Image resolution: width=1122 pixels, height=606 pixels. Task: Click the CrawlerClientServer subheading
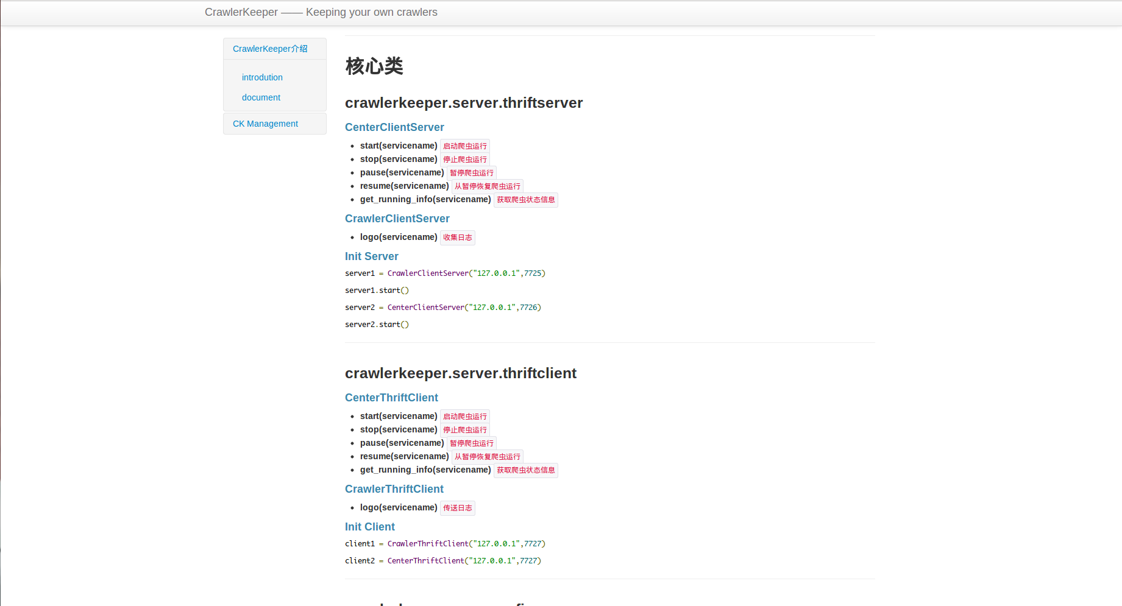point(397,219)
